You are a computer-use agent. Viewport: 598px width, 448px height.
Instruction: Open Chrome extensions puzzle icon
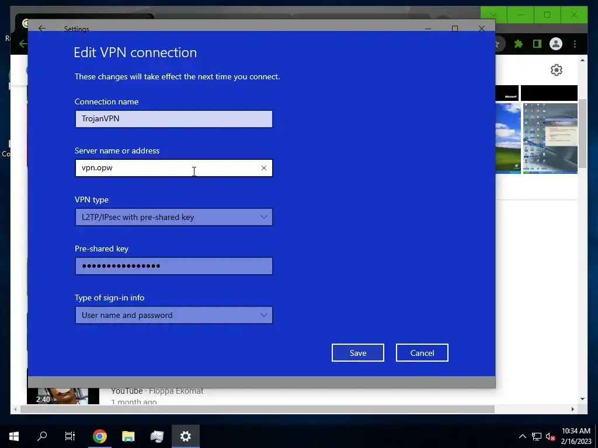tap(519, 44)
